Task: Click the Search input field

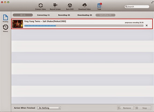Action: pos(137,7)
